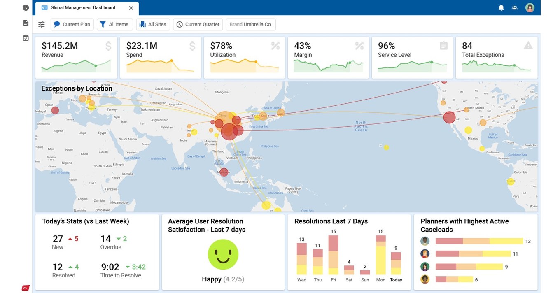Open the All Items filter
Image resolution: width=560 pixels, height=293 pixels.
point(115,24)
